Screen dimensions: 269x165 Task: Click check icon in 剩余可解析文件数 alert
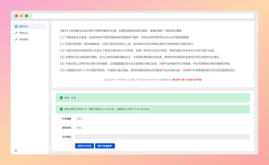(61, 109)
